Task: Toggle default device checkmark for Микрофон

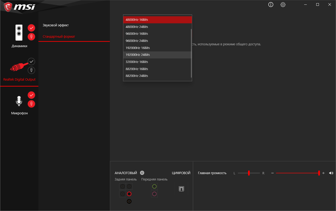Action: 31,95
